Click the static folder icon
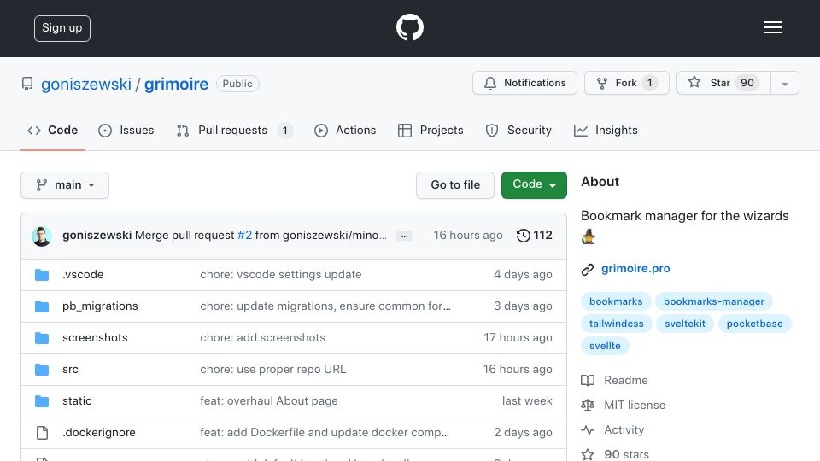The height and width of the screenshot is (461, 820). [42, 401]
